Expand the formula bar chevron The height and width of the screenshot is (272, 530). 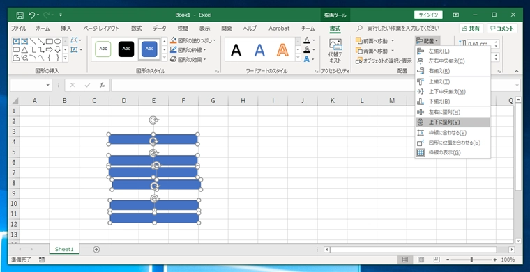point(517,86)
